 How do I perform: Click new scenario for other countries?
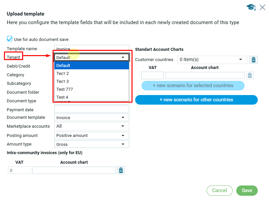pos(196,100)
